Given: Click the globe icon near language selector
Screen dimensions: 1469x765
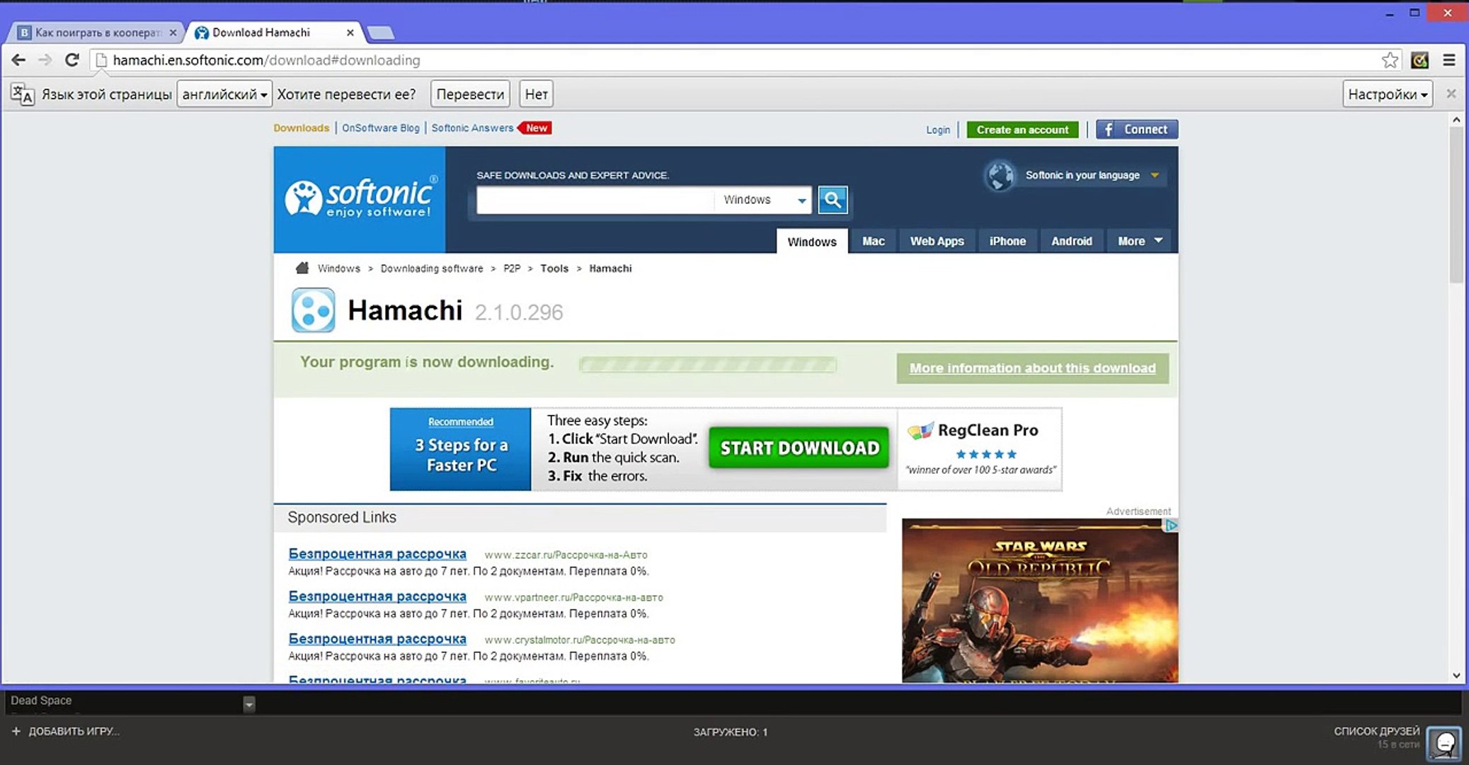Looking at the screenshot, I should (1000, 176).
